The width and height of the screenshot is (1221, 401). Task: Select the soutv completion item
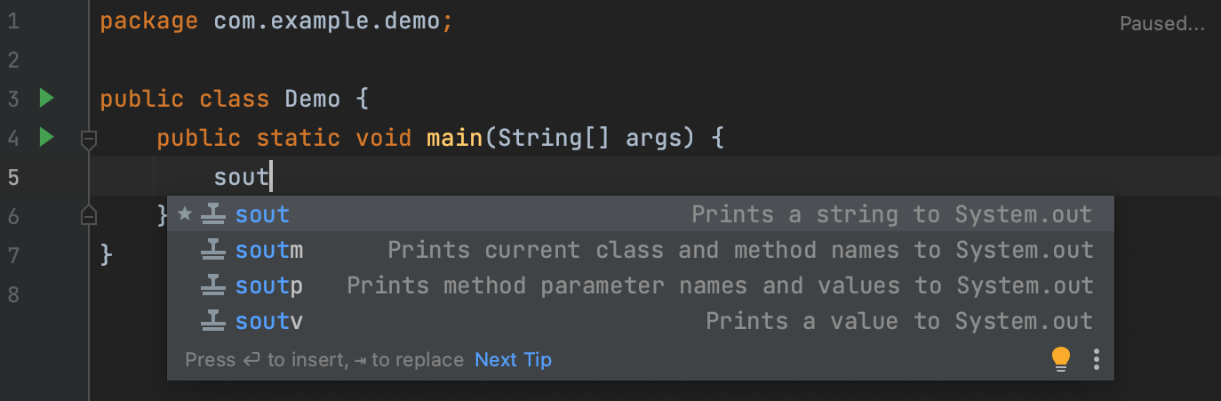pyautogui.click(x=269, y=321)
